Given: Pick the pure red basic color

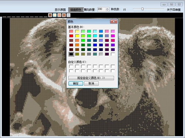Looking at the screenshot, I should point(71,36).
